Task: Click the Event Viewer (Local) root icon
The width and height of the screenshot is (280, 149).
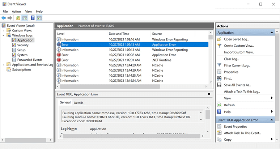Action: (4, 26)
